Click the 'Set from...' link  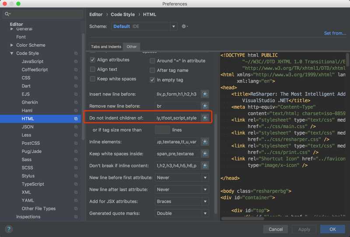335,33
